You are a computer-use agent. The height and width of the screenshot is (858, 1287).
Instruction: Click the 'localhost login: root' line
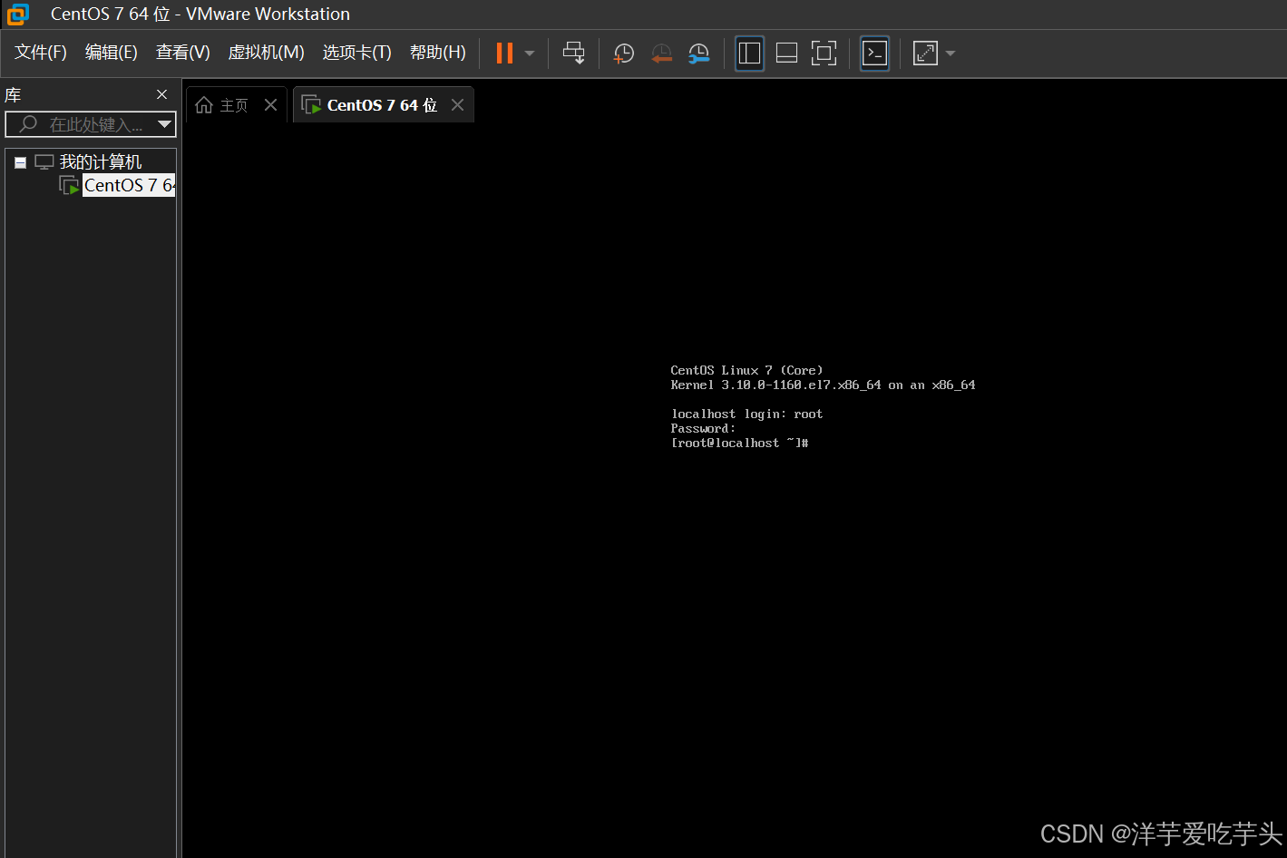click(x=747, y=414)
